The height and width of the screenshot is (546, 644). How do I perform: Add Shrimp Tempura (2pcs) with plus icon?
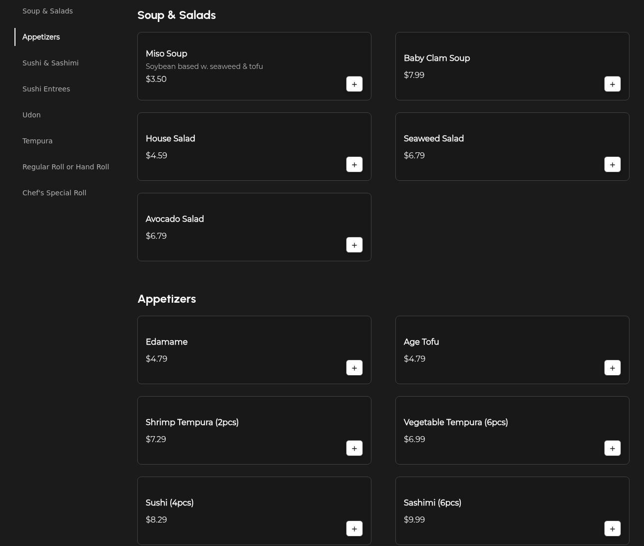[354, 448]
